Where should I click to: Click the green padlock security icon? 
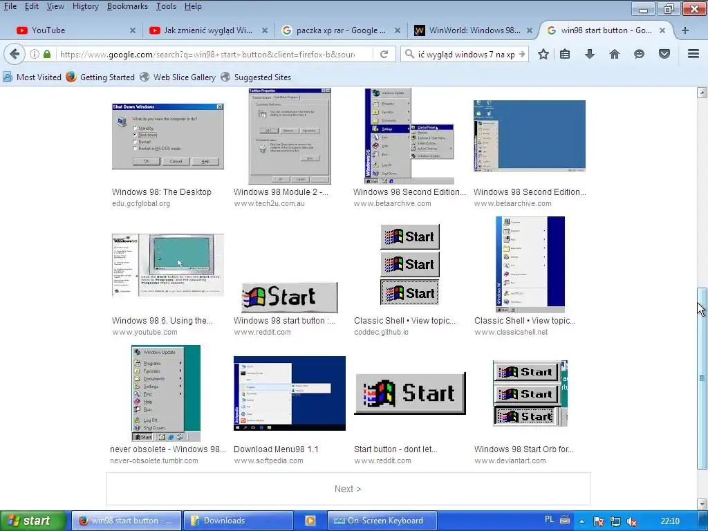coord(47,54)
